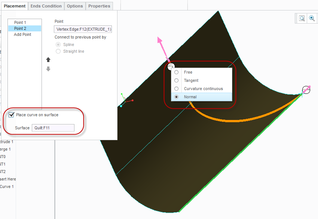Click Insert Here in the model tree
The width and height of the screenshot is (318, 219).
point(7,179)
